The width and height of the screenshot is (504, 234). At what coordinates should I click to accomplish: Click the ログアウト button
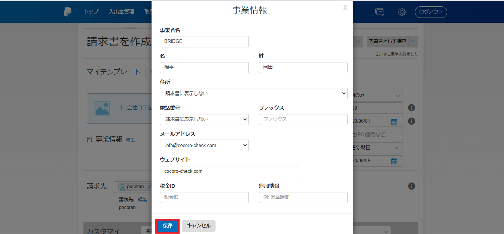(431, 12)
